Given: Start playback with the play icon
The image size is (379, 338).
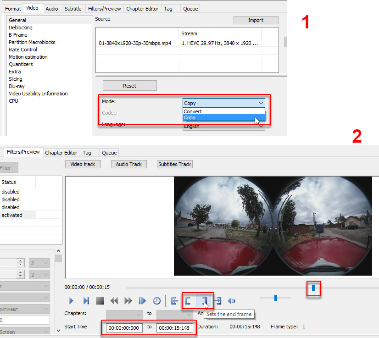Looking at the screenshot, I should (71, 301).
